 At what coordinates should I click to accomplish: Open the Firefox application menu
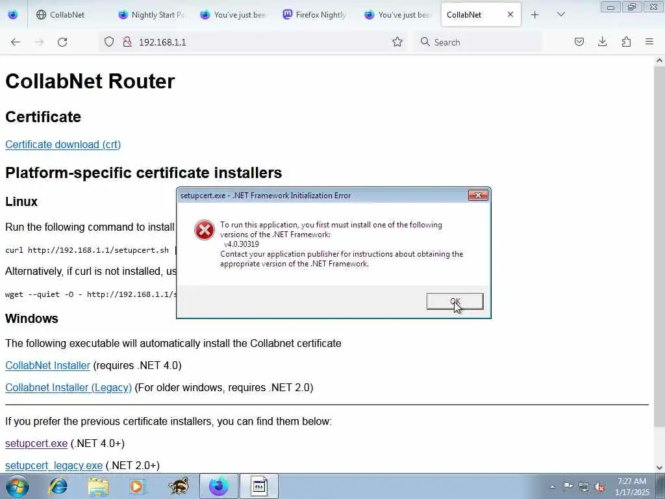click(x=649, y=42)
